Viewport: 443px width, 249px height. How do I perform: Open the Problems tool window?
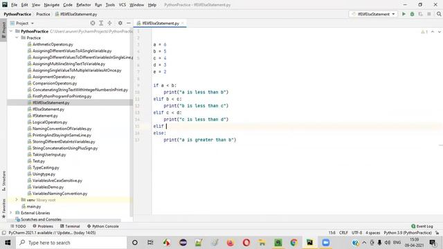click(43, 226)
